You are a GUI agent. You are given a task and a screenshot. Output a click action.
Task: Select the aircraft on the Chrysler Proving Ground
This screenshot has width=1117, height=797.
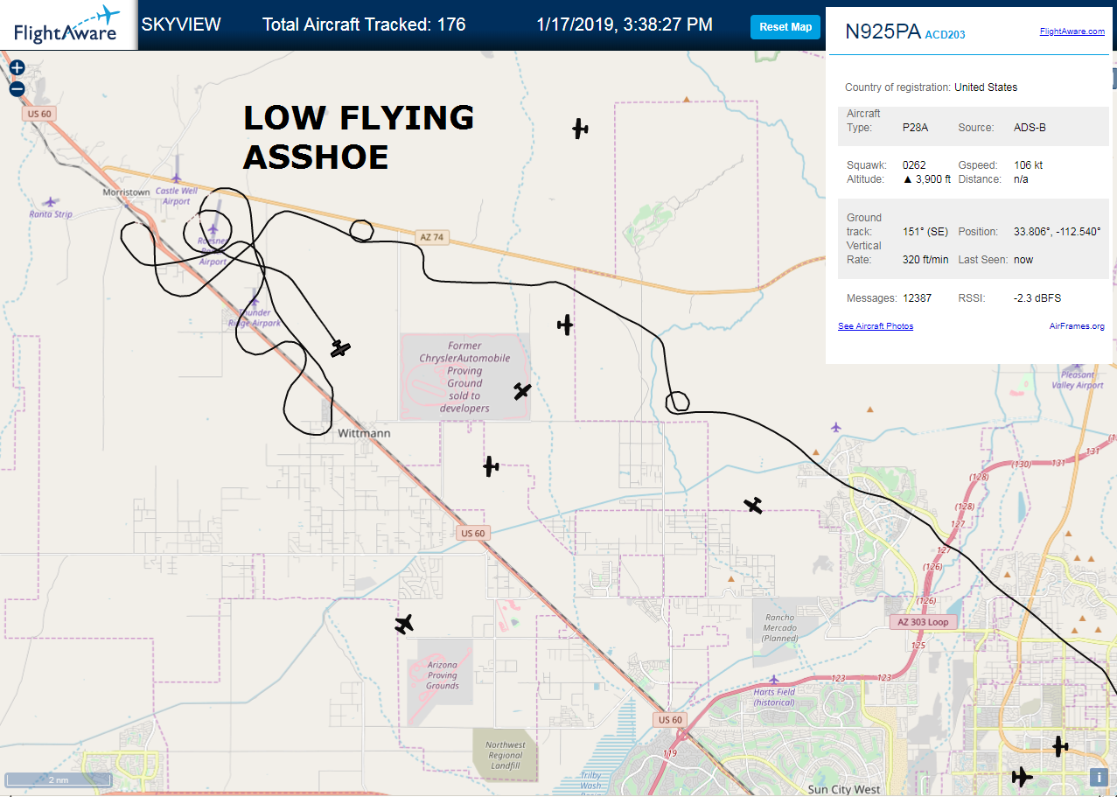pos(522,390)
